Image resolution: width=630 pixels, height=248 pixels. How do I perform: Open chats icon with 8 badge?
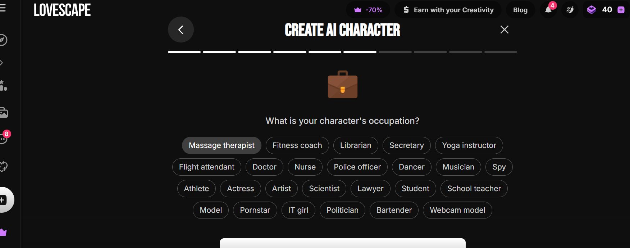pos(4,139)
